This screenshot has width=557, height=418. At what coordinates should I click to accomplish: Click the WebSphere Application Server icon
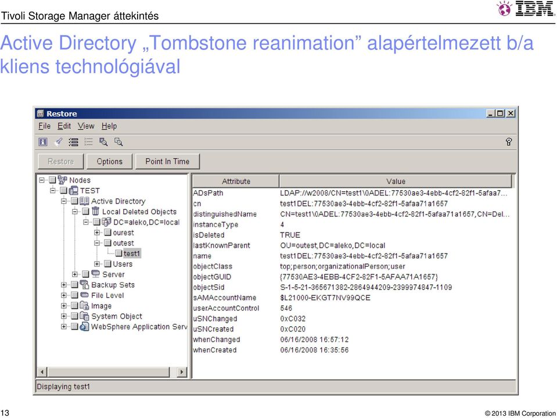(85, 327)
